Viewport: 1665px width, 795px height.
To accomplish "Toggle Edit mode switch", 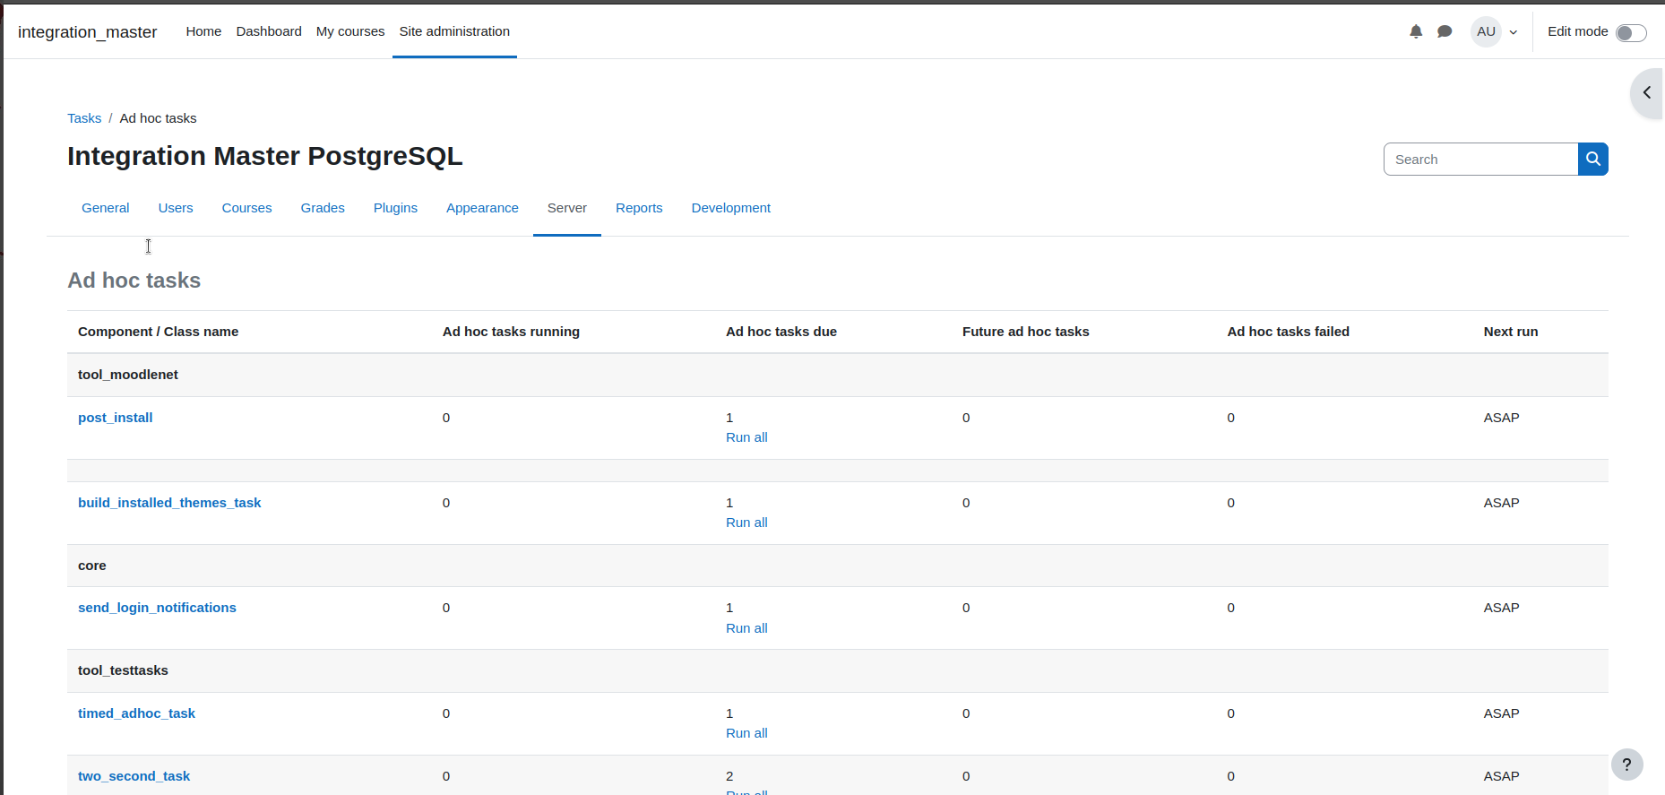I will [1631, 32].
